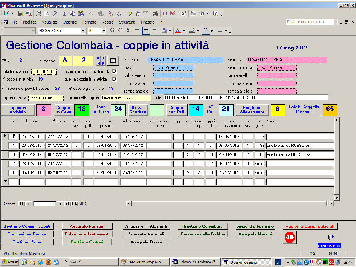
Task: Click the line color pen swatch
Action: [x=192, y=31]
